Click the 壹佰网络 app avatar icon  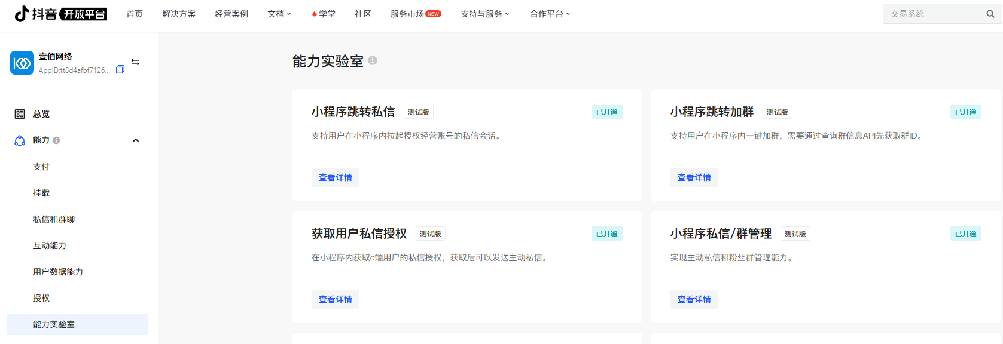click(22, 63)
